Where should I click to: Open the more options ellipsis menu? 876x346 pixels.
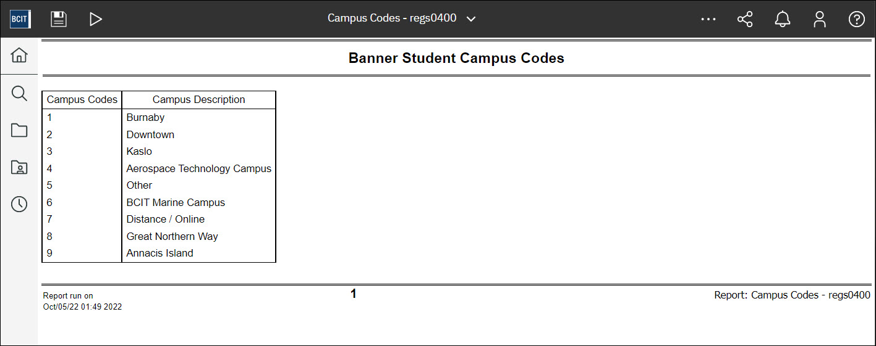tap(708, 19)
